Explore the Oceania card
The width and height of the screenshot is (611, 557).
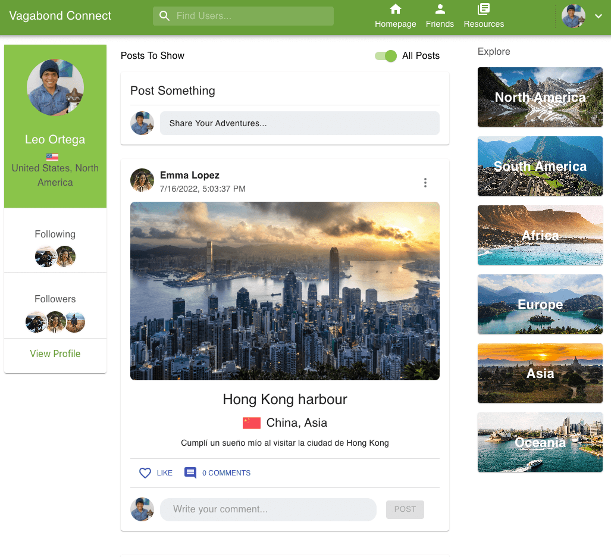540,442
